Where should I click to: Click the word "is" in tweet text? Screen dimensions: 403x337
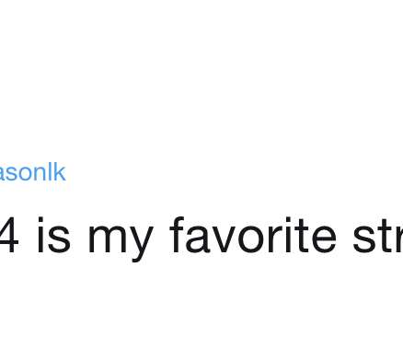(53, 236)
